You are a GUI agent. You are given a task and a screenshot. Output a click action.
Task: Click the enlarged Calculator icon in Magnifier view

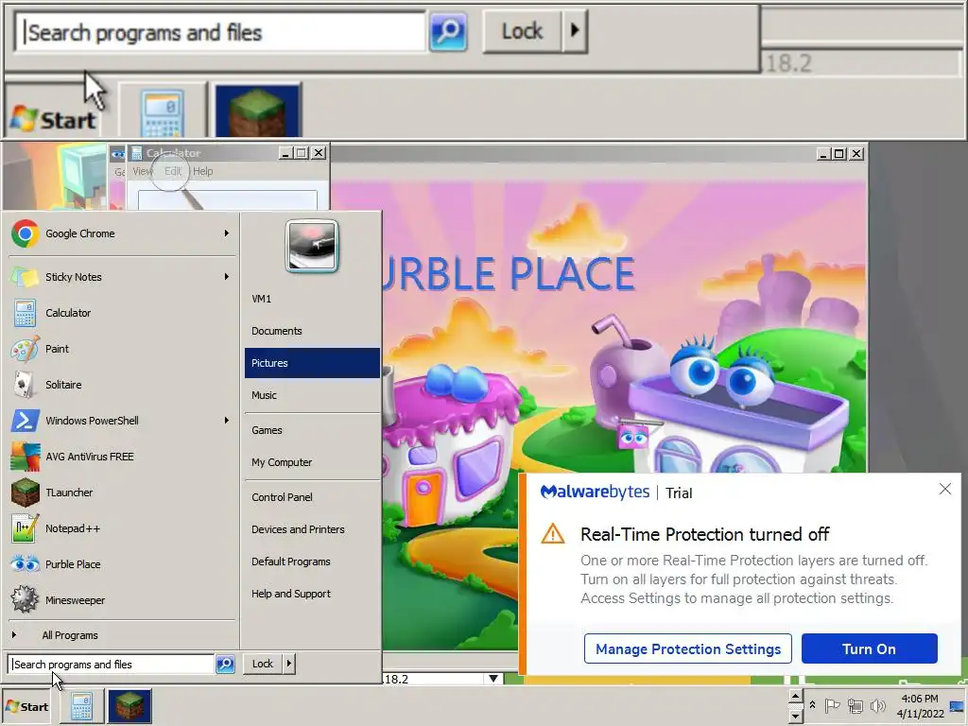[163, 112]
